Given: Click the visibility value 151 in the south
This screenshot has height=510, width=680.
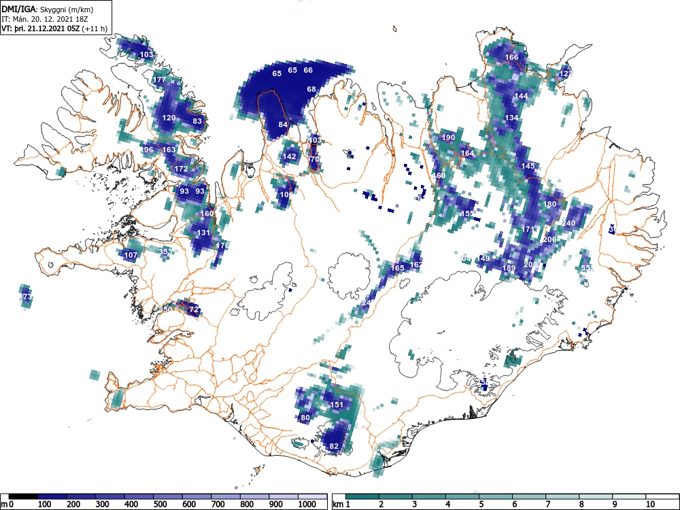Looking at the screenshot, I should point(337,405).
